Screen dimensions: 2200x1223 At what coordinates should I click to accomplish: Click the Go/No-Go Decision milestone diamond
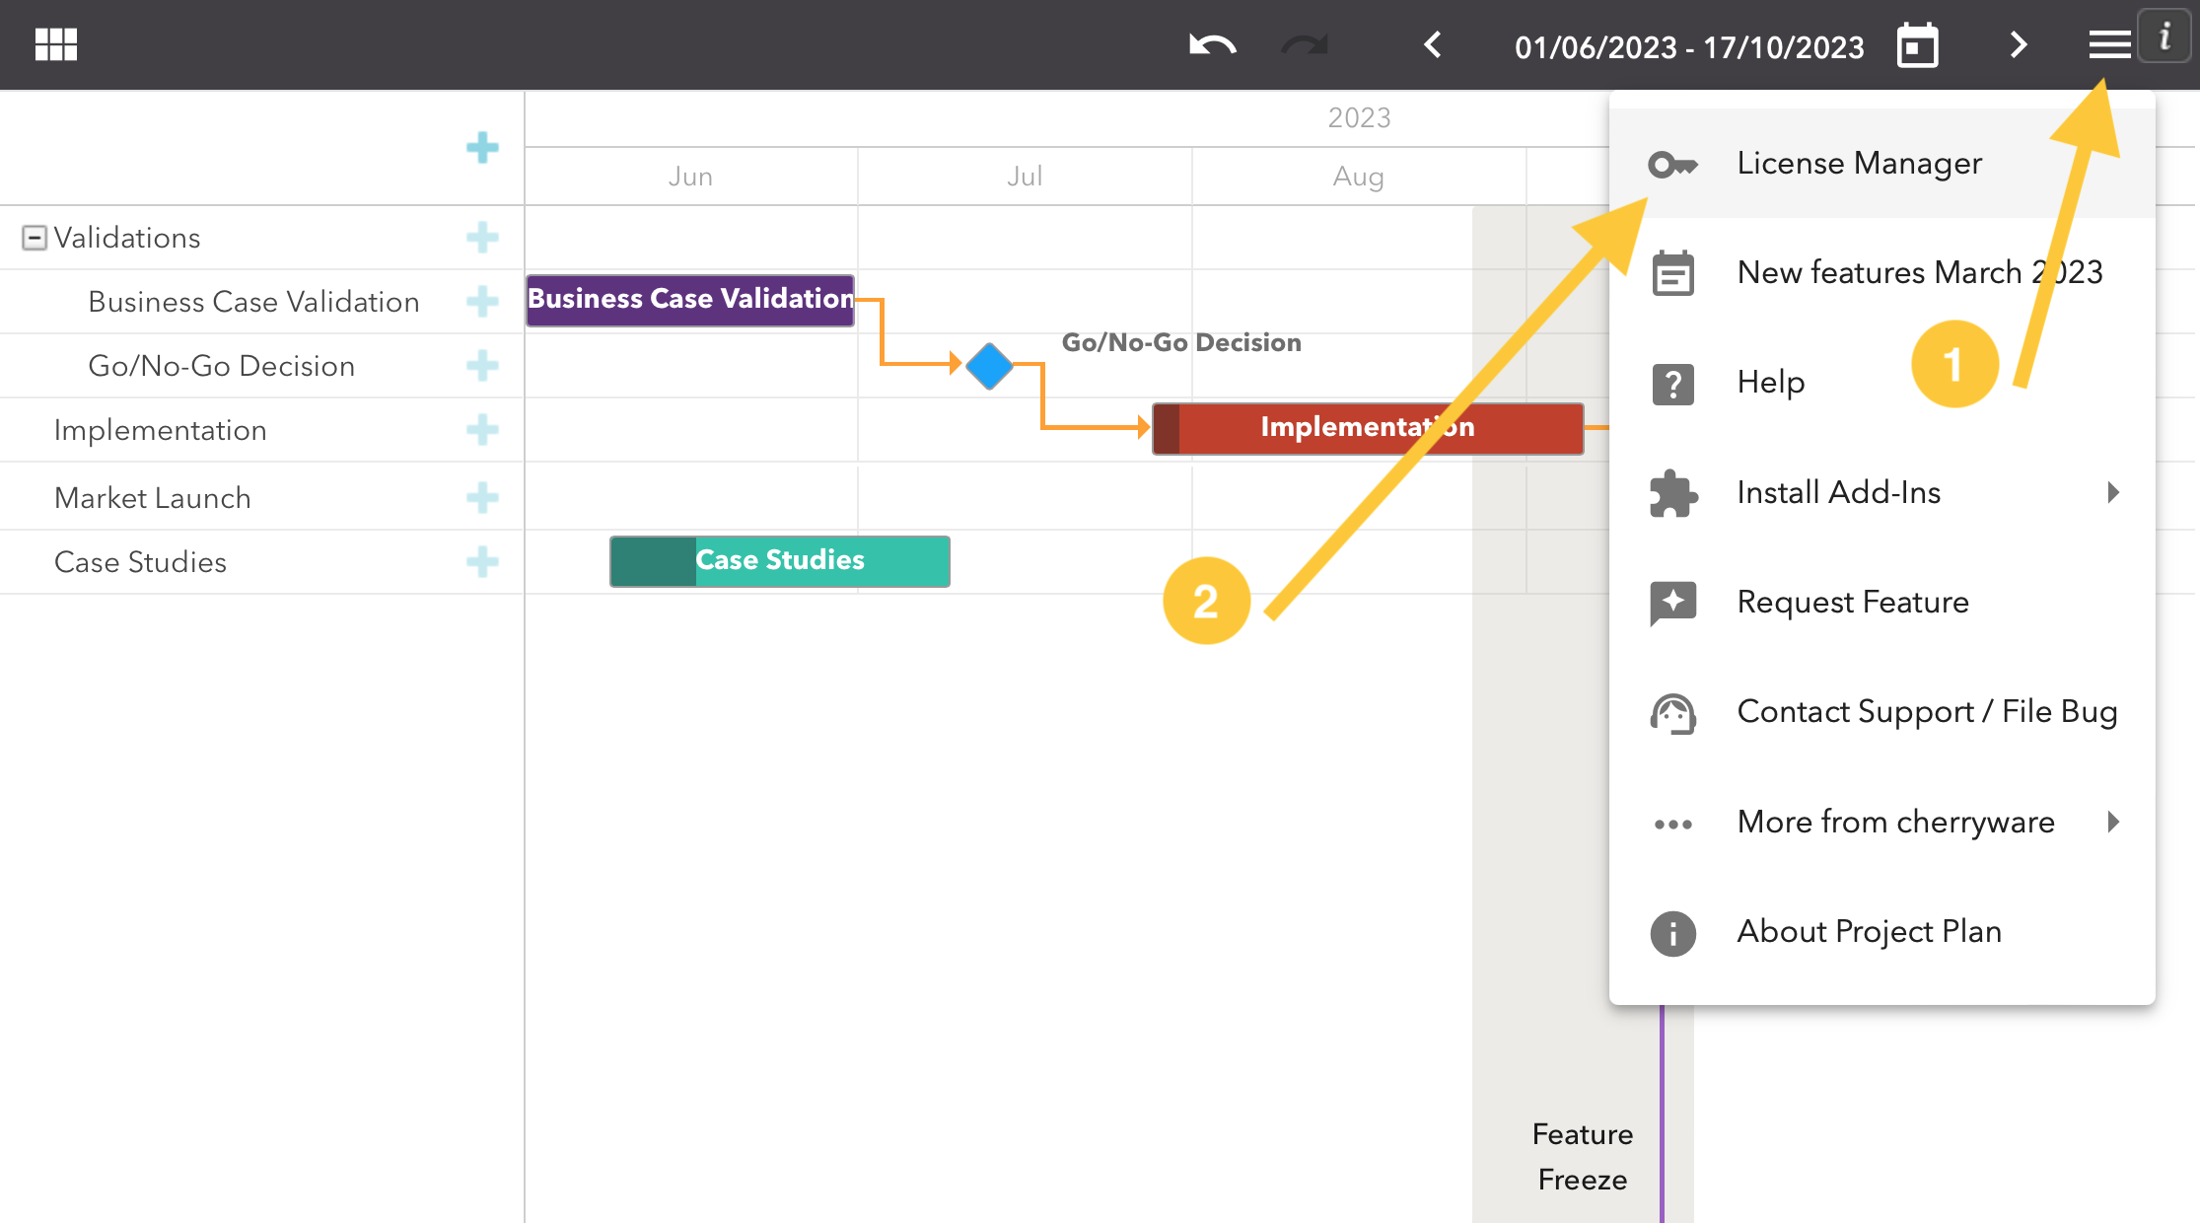[x=989, y=366]
